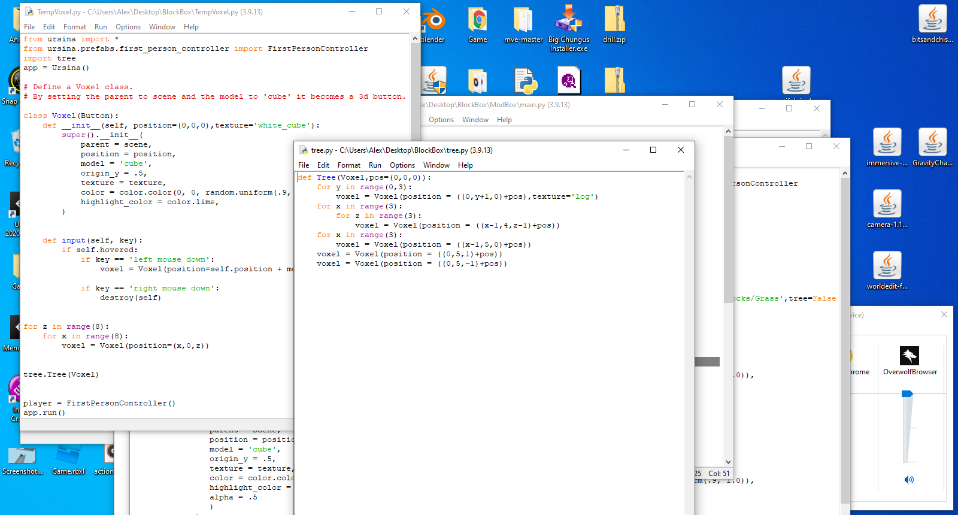Image resolution: width=958 pixels, height=515 pixels.
Task: Open the zip folder icon below drill.zip
Action: point(614,81)
